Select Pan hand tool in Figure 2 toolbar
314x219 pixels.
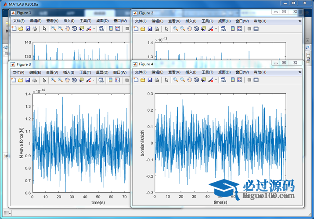pyautogui.click(x=189, y=29)
